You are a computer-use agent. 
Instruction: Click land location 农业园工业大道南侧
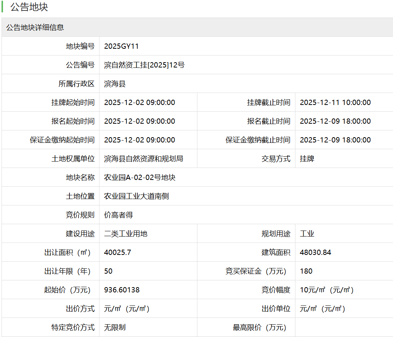point(136,196)
